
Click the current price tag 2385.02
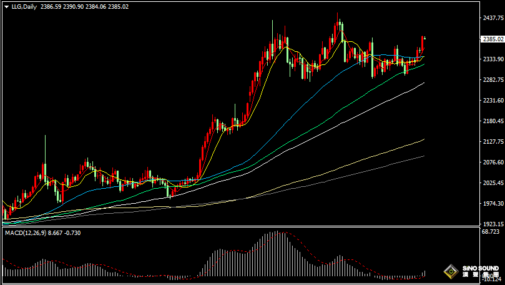coord(493,39)
